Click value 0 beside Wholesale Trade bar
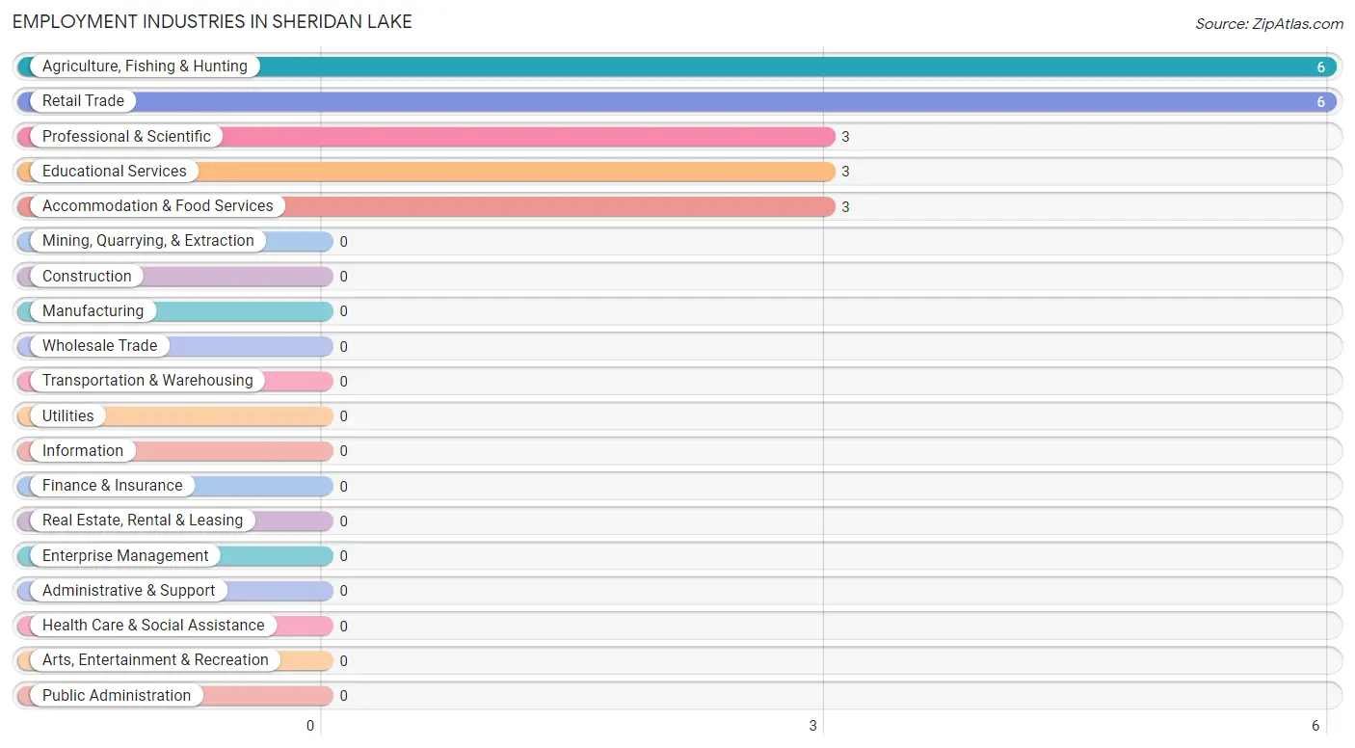1355x748 pixels. point(343,347)
